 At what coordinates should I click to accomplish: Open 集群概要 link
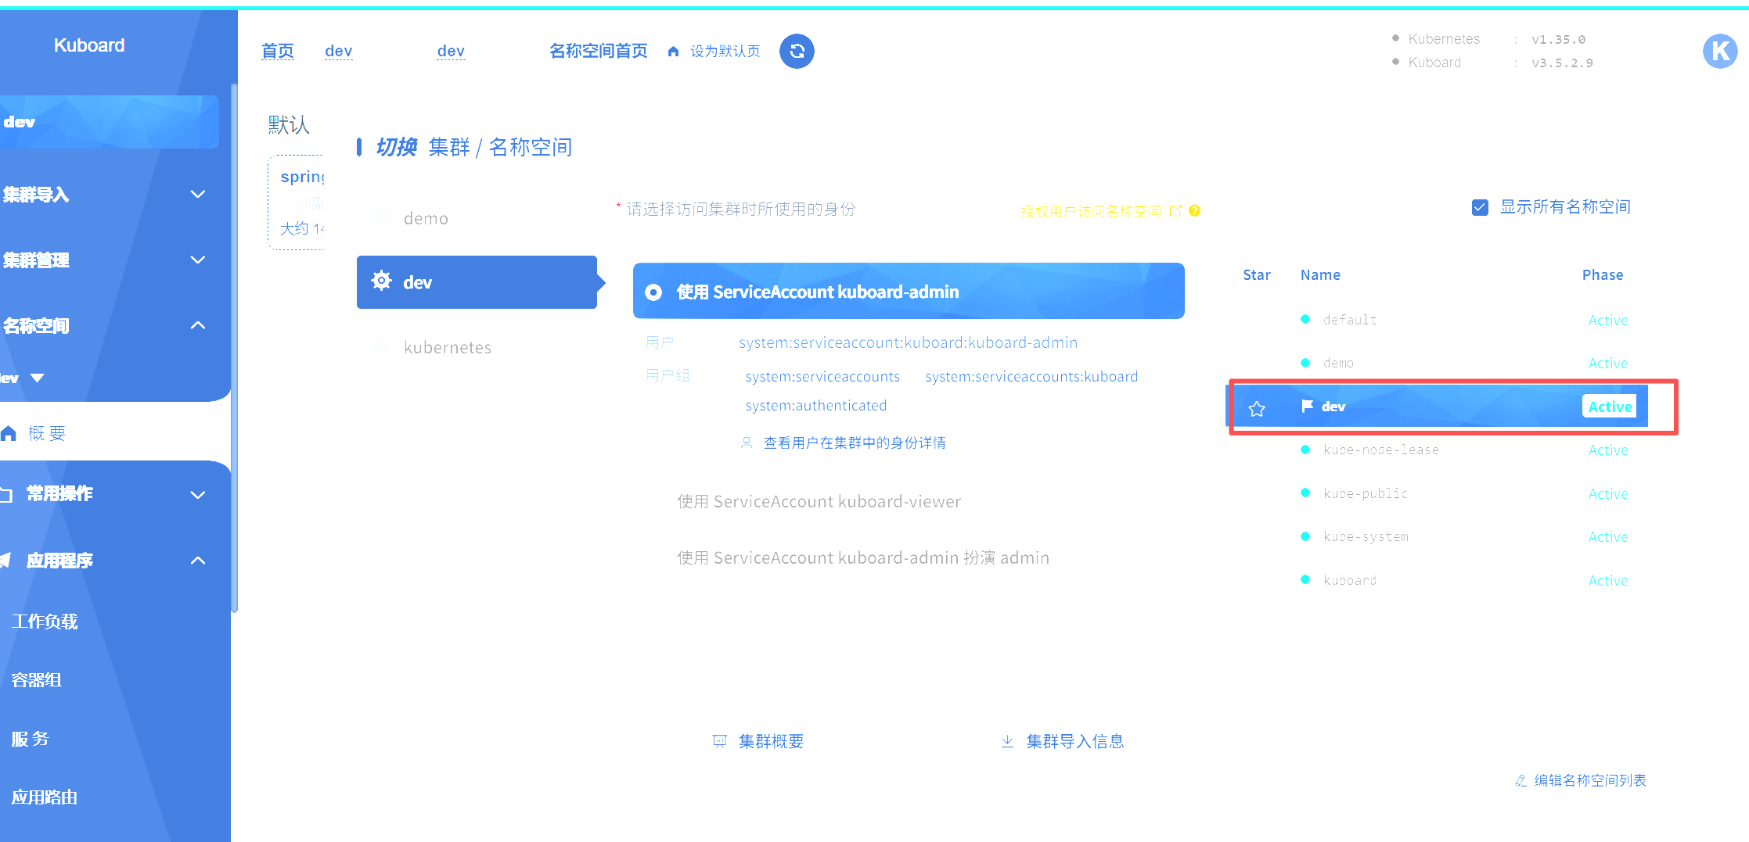pos(772,742)
